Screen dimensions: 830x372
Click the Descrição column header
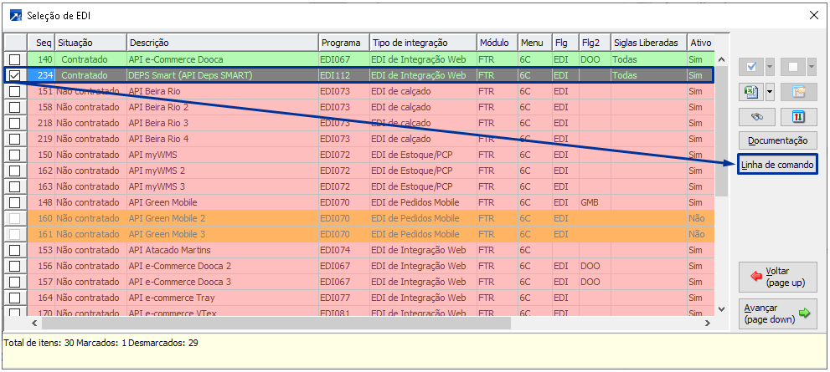(x=221, y=43)
